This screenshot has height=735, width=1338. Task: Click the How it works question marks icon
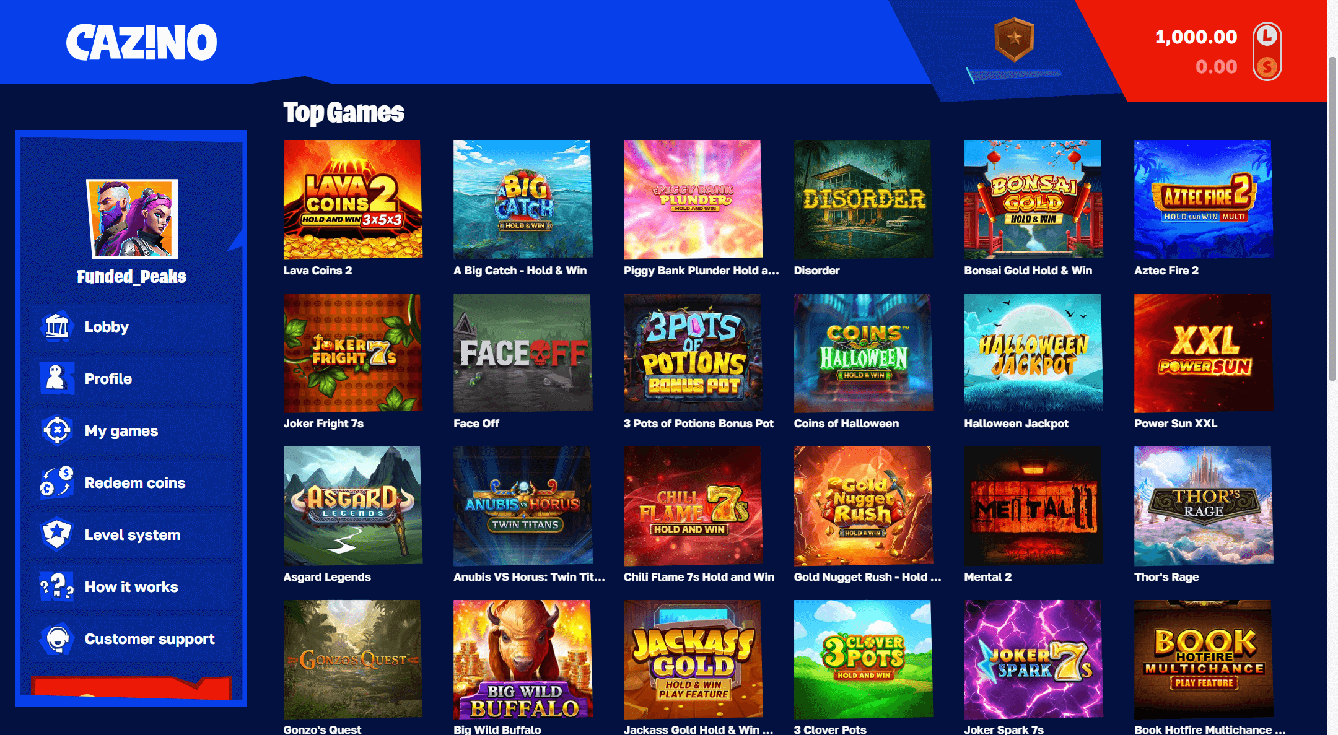57,586
